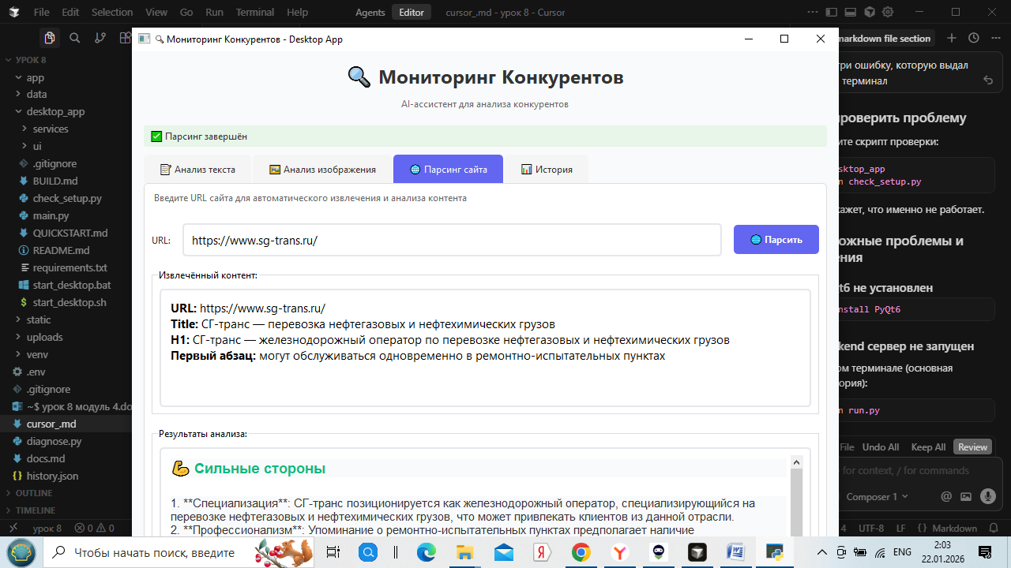Image resolution: width=1011 pixels, height=568 pixels.
Task: Click the attach image icon in chat input
Action: (965, 496)
